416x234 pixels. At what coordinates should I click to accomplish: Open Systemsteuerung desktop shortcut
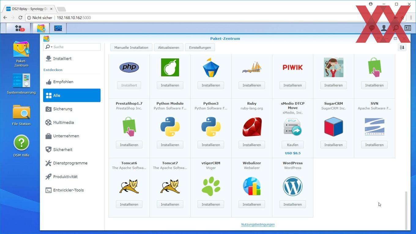[x=21, y=84]
